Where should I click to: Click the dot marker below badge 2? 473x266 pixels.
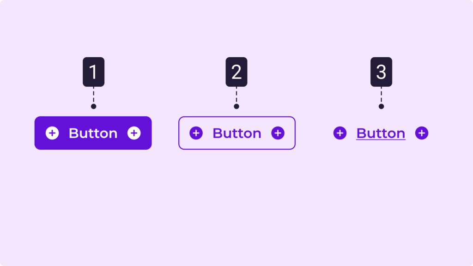[236, 106]
